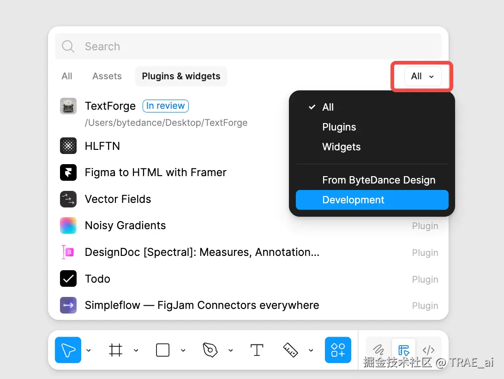Viewport: 504px width, 379px height.
Task: Open the Noisy Gradients plugin
Action: click(x=125, y=225)
